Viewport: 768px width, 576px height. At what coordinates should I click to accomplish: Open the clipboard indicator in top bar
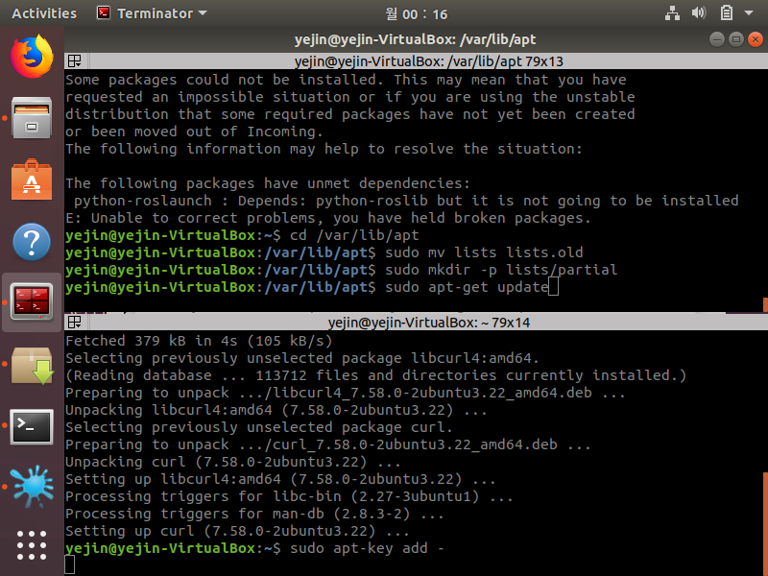[x=727, y=13]
